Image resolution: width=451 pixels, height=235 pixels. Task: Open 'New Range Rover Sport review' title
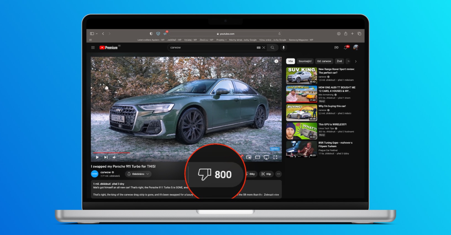pos(337,71)
